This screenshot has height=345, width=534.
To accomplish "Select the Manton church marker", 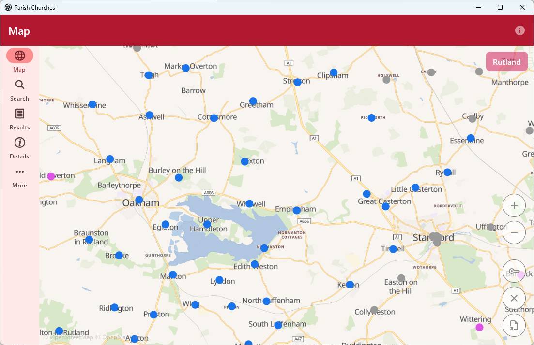I will 173,274.
